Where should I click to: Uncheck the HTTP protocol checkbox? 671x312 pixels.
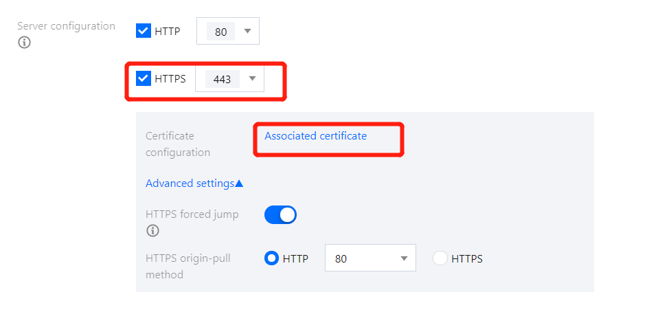(x=144, y=31)
